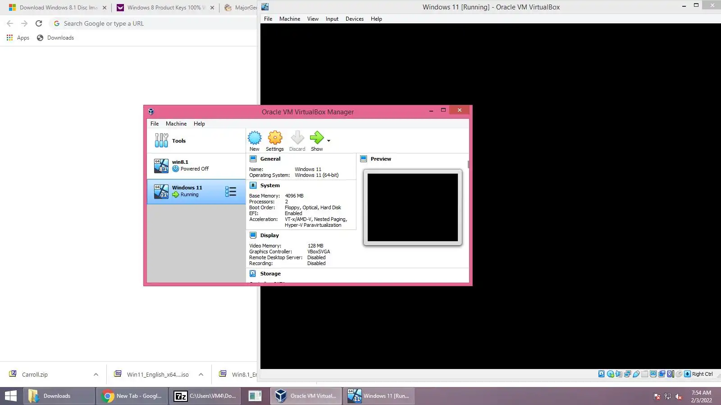Open the Input menu in the VM window

click(x=332, y=19)
